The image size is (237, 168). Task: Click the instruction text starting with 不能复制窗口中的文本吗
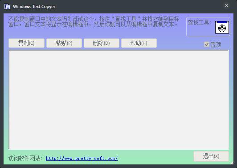click(94, 21)
